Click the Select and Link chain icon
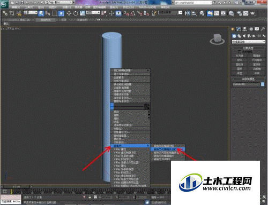Viewport: 268px width, 205px height. click(x=5, y=13)
